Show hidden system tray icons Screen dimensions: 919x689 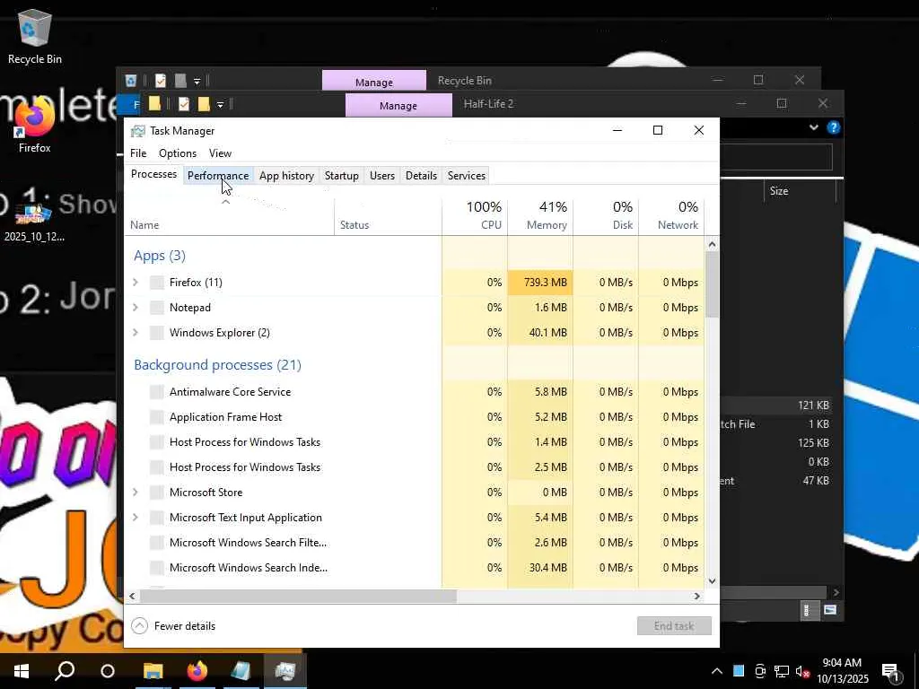pyautogui.click(x=717, y=671)
